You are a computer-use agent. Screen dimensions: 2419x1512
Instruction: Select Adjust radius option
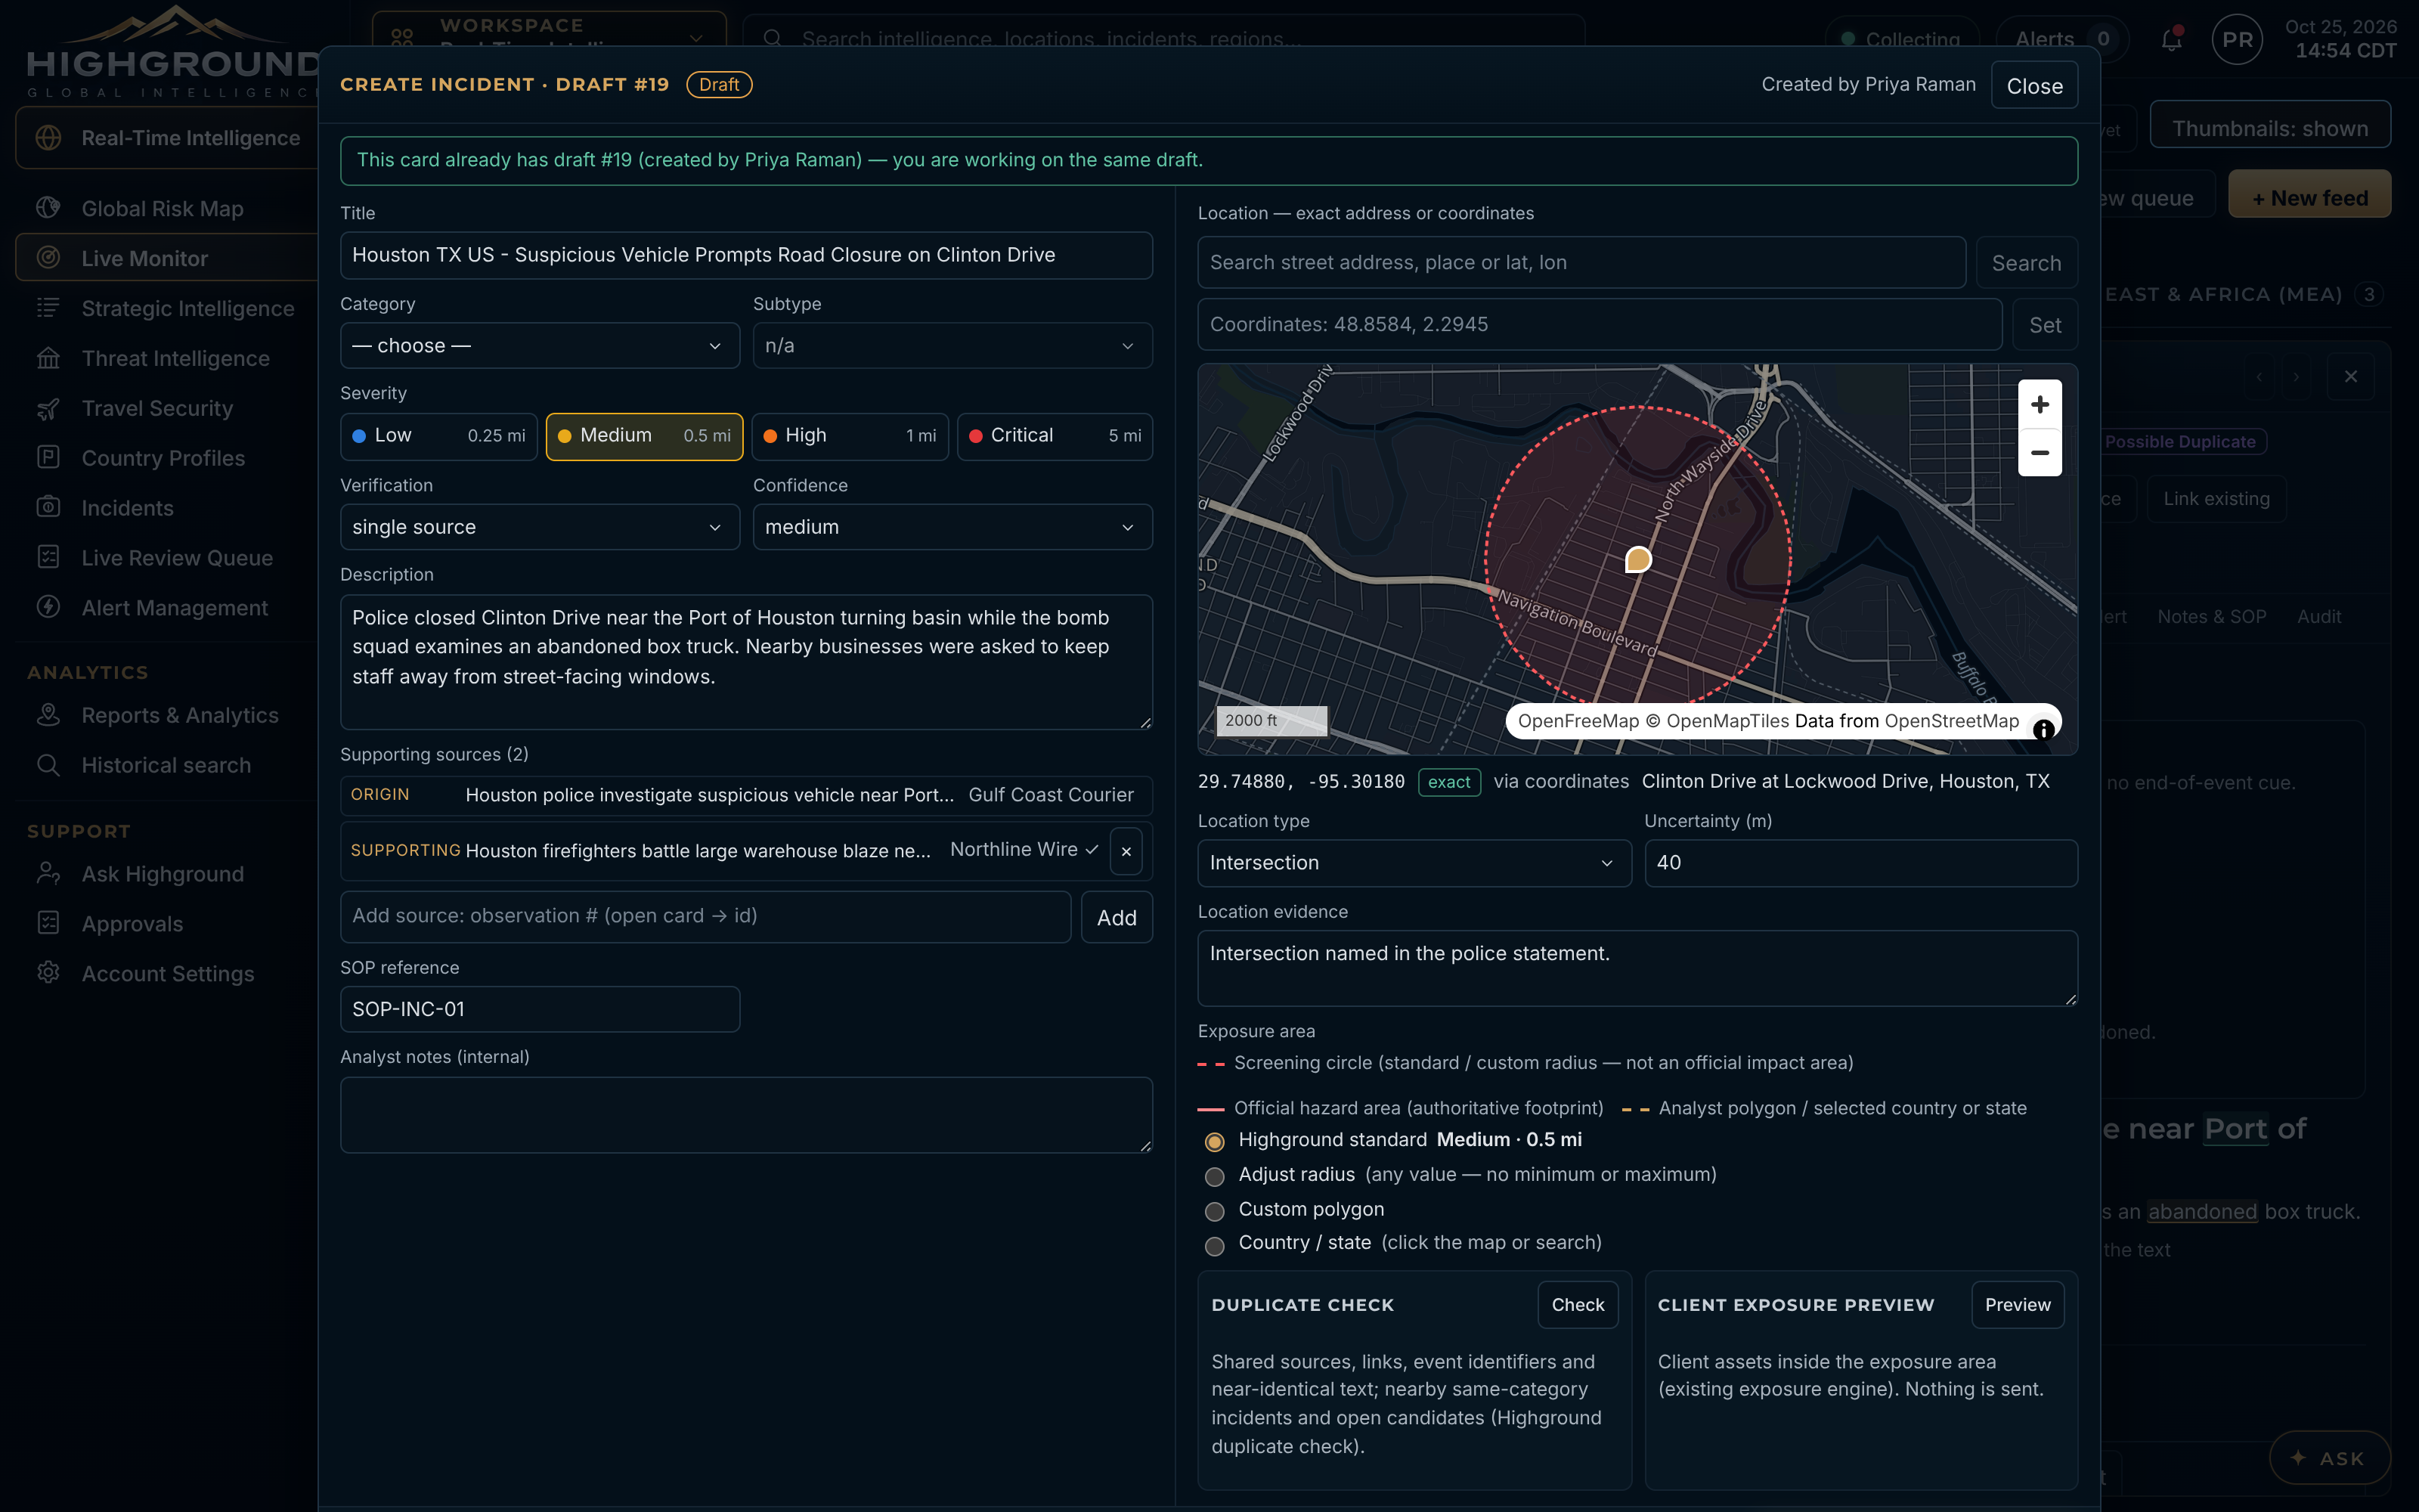(1215, 1176)
